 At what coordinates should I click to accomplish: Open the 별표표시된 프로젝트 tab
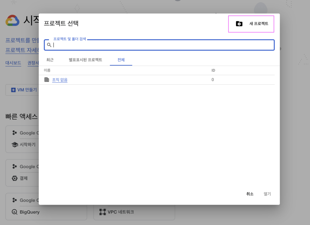click(85, 60)
